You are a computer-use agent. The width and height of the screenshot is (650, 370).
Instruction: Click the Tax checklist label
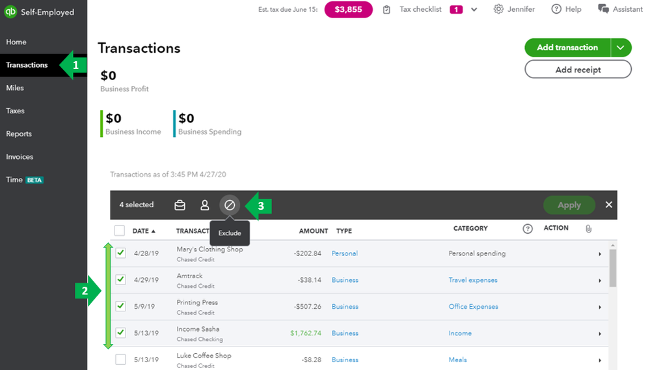(420, 9)
